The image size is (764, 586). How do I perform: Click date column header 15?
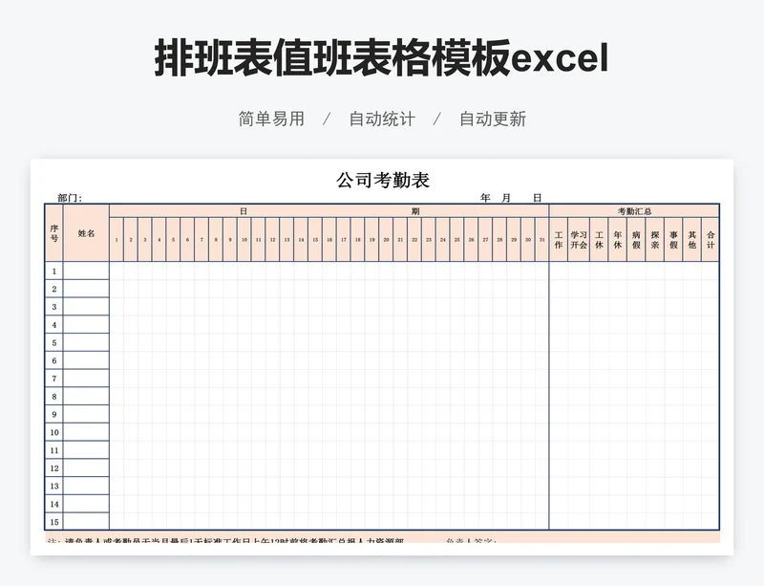(315, 240)
